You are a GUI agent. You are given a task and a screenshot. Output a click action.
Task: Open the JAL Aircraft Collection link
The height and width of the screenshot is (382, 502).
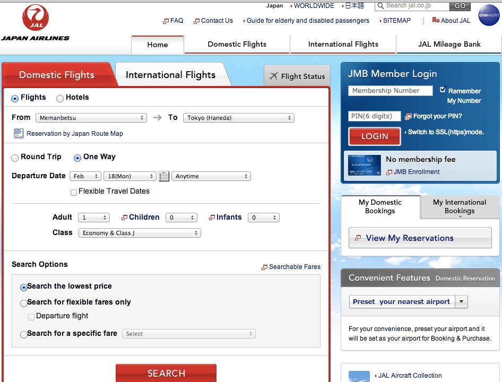410,375
